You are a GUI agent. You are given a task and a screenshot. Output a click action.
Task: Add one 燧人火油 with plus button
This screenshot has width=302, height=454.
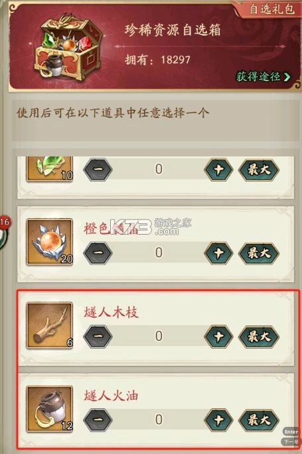click(218, 420)
